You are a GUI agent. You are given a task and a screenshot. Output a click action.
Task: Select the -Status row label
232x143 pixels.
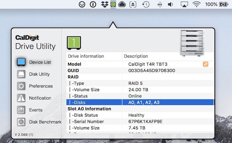[x=80, y=96]
